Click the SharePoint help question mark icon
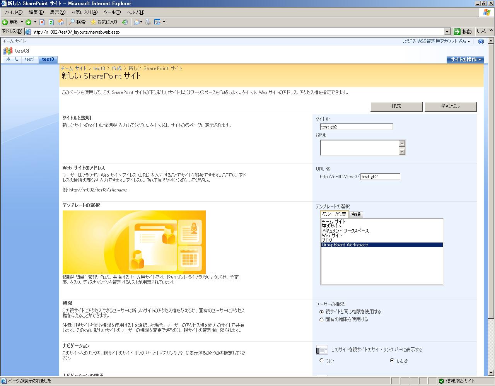 point(481,41)
